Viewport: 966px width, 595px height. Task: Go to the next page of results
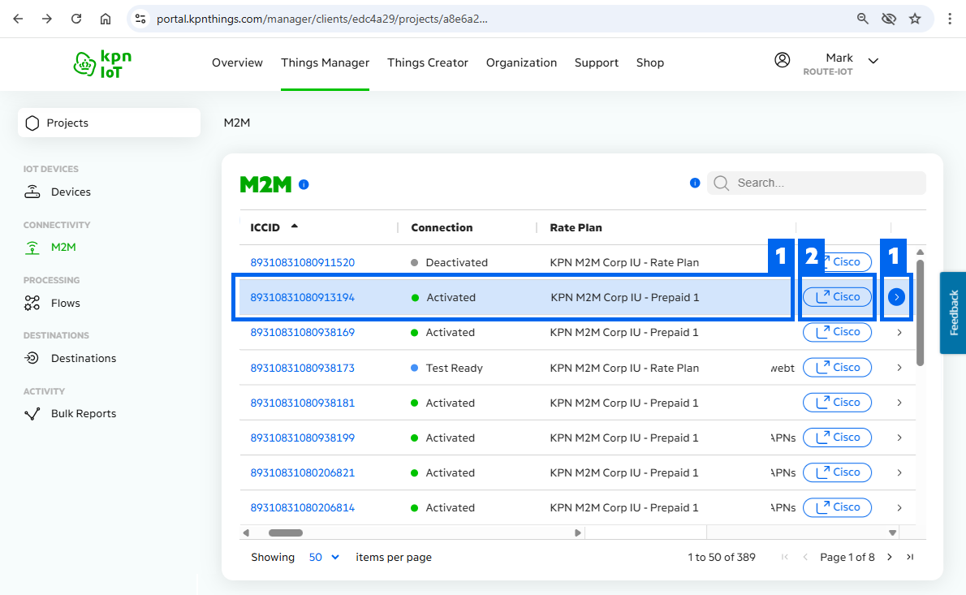(890, 557)
